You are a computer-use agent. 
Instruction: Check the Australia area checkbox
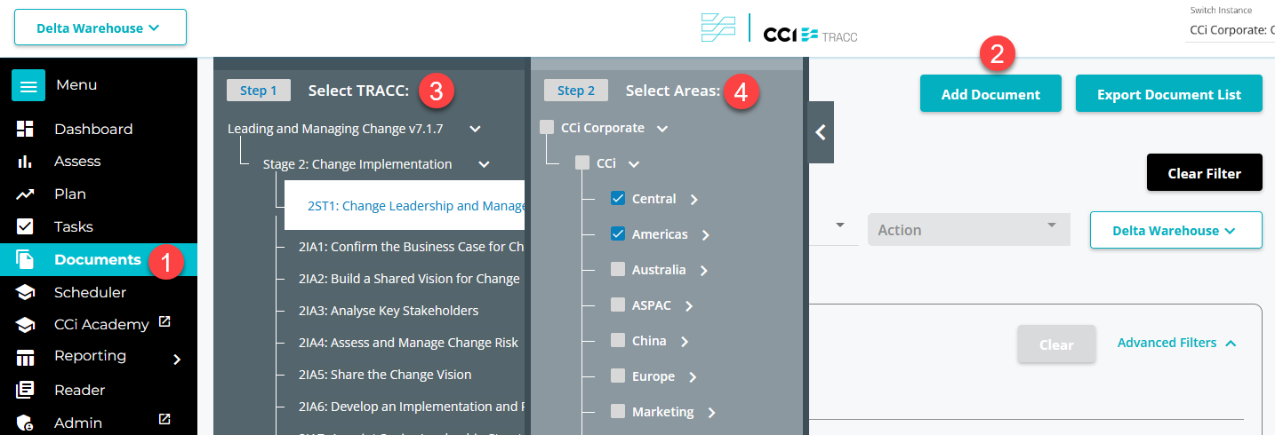click(x=618, y=270)
